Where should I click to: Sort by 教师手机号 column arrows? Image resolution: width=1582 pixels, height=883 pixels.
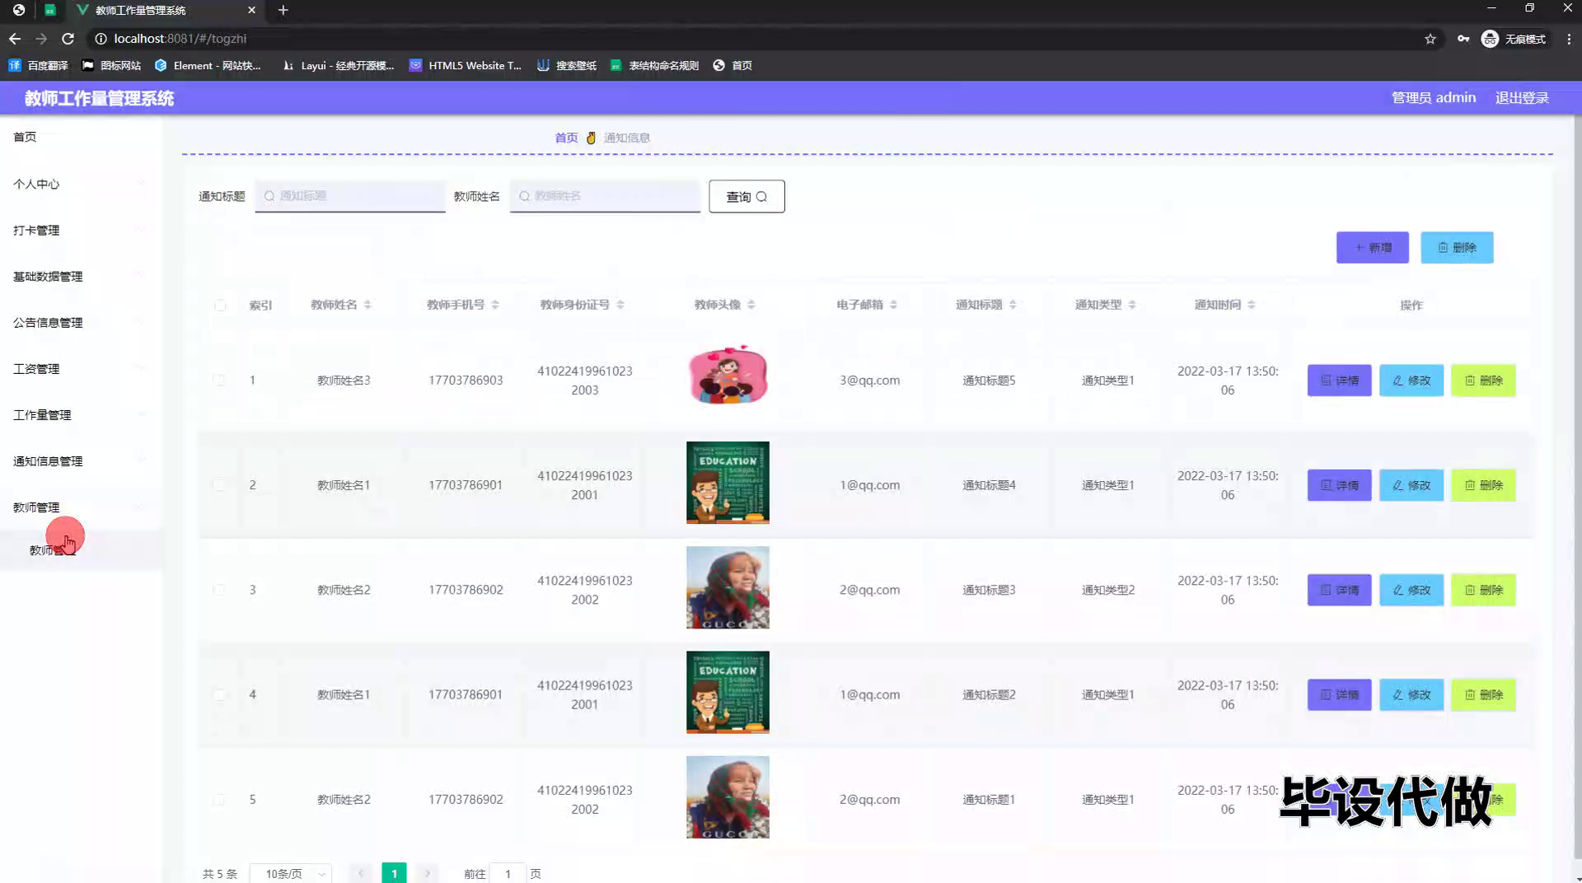(x=495, y=305)
